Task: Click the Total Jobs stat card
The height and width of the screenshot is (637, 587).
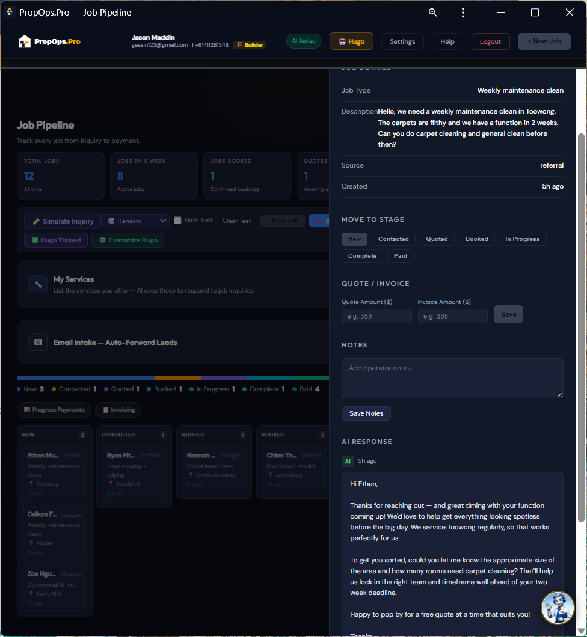Action: [x=61, y=176]
